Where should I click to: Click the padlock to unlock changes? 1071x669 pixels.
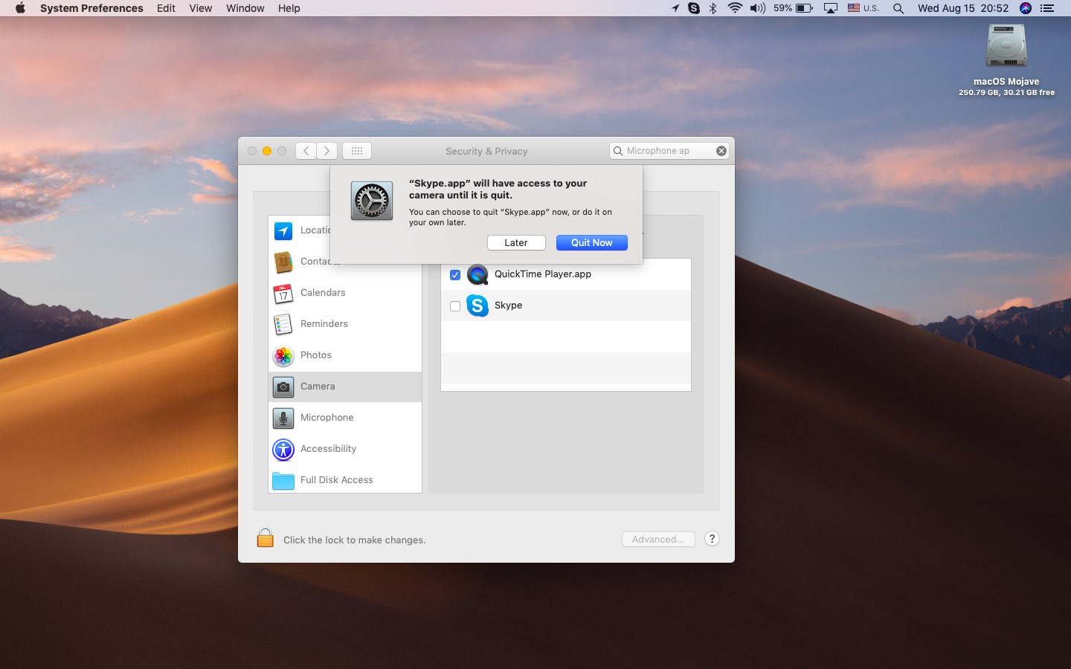(266, 538)
